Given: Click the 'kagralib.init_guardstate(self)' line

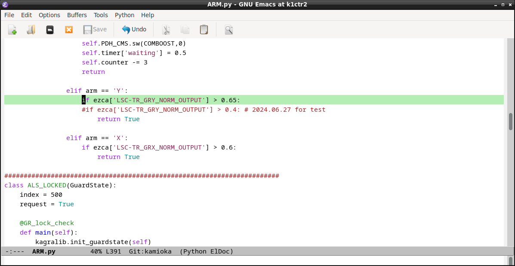Looking at the screenshot, I should pyautogui.click(x=93, y=242).
